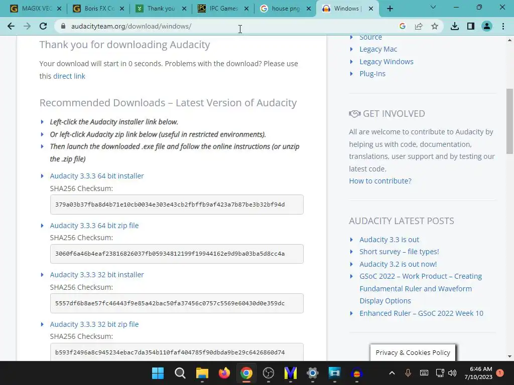
Task: Download Audacity 3.3.3 64 bit zip file
Action: point(94,226)
